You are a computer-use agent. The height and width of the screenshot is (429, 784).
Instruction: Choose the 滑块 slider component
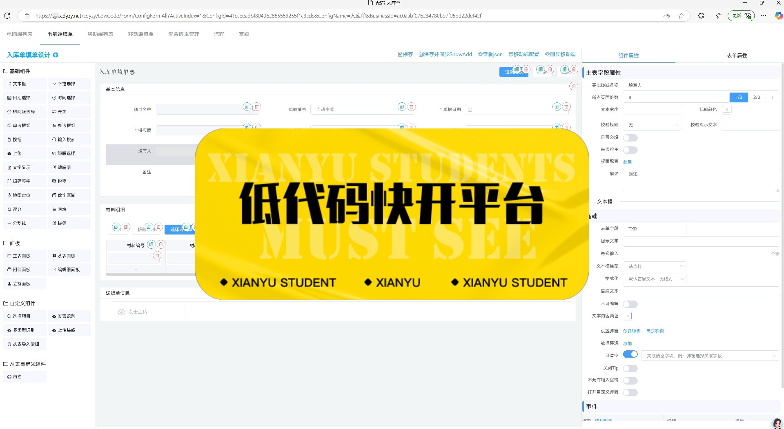(69, 210)
